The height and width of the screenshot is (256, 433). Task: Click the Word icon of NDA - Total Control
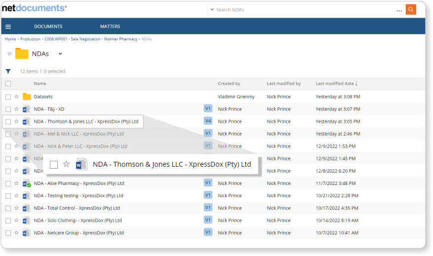point(27,208)
